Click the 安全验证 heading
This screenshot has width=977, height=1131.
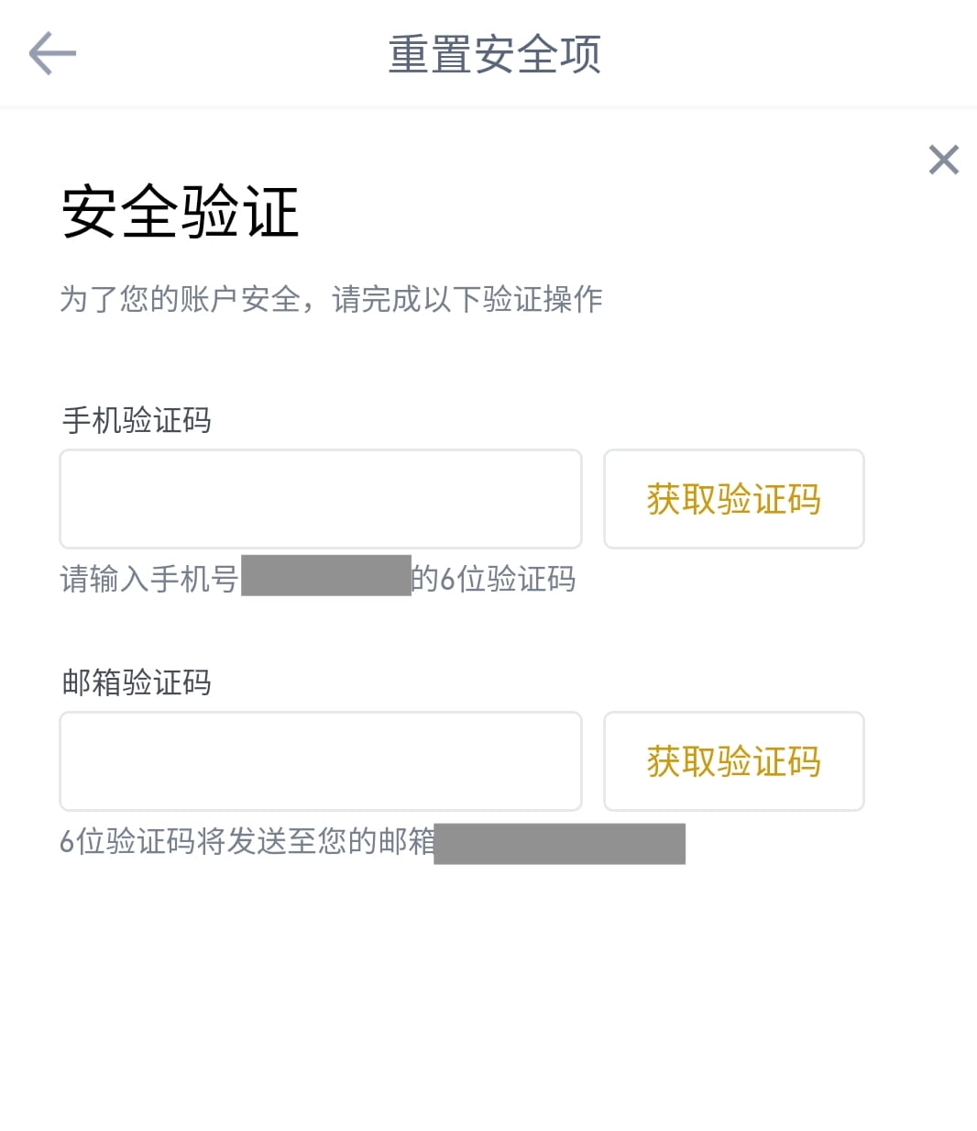(x=181, y=212)
